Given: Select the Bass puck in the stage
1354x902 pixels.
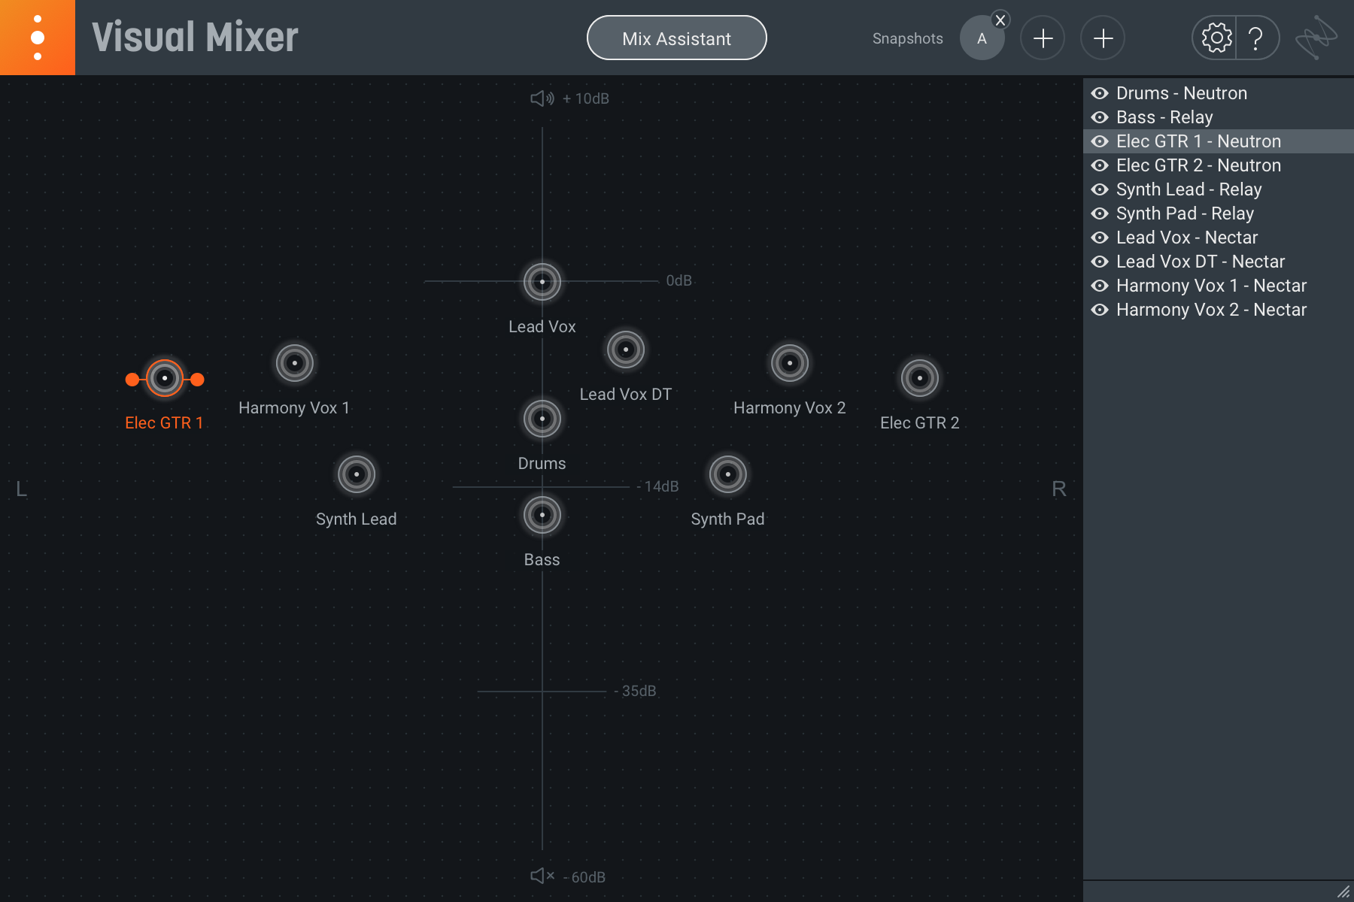Looking at the screenshot, I should [x=542, y=514].
